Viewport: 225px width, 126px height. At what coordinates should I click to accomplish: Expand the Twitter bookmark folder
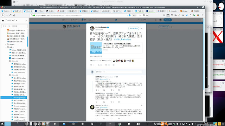(6, 44)
